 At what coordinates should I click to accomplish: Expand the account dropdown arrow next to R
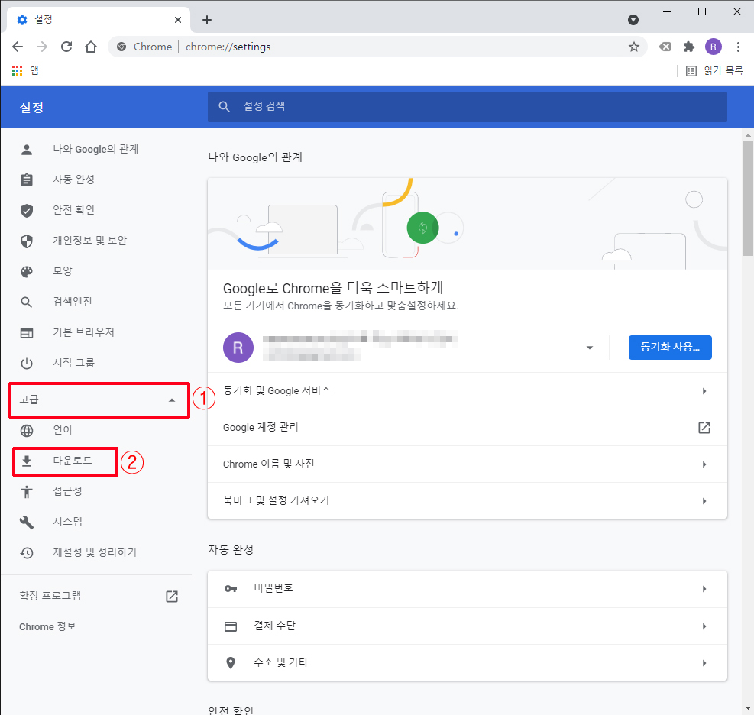coord(590,348)
